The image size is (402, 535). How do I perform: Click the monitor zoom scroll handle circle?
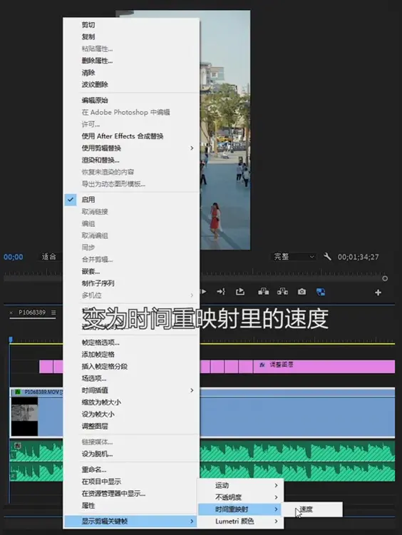[x=385, y=278]
